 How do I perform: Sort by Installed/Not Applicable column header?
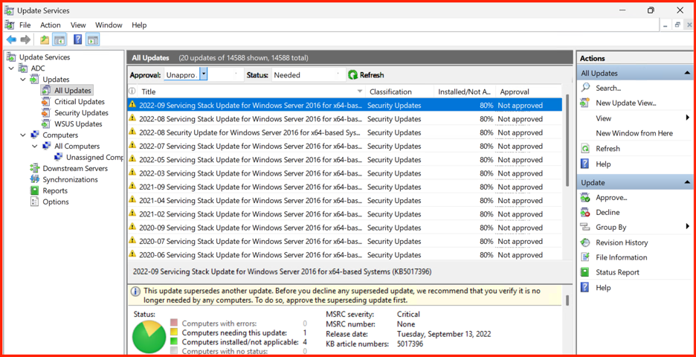coord(464,91)
